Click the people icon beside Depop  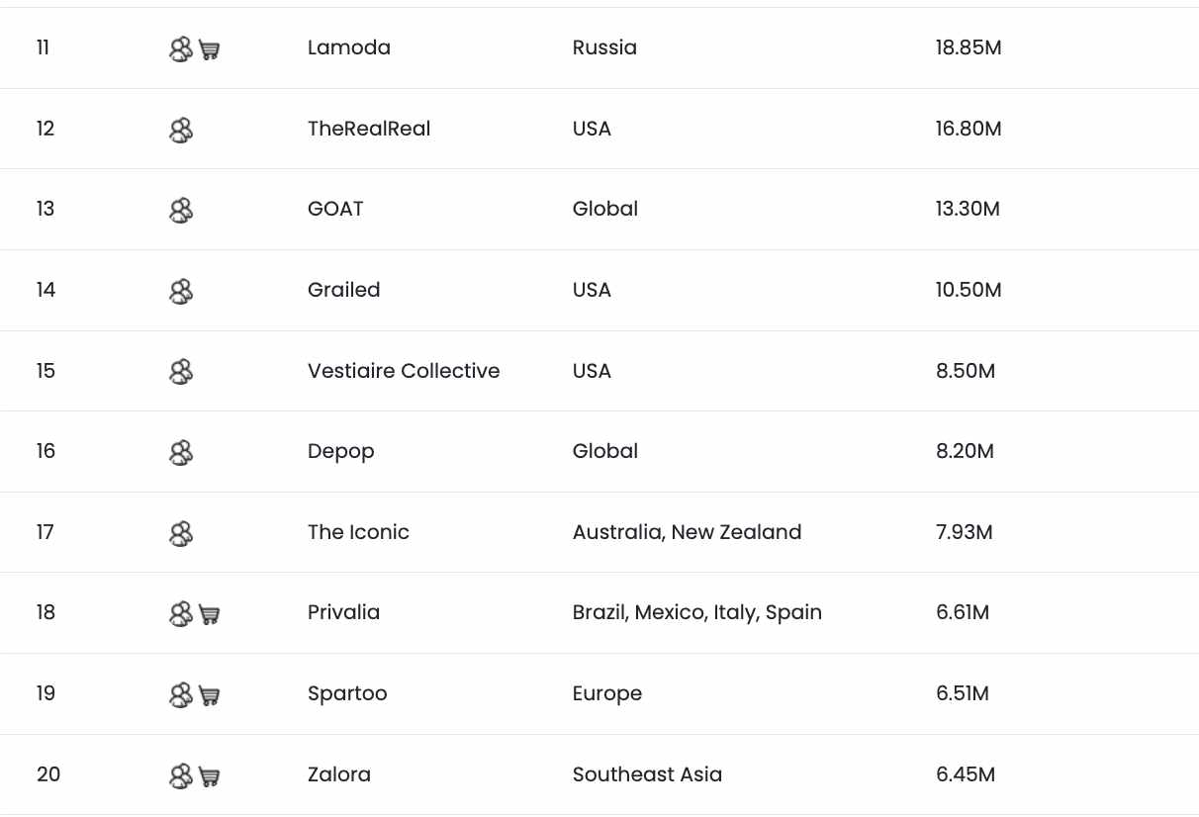(180, 453)
